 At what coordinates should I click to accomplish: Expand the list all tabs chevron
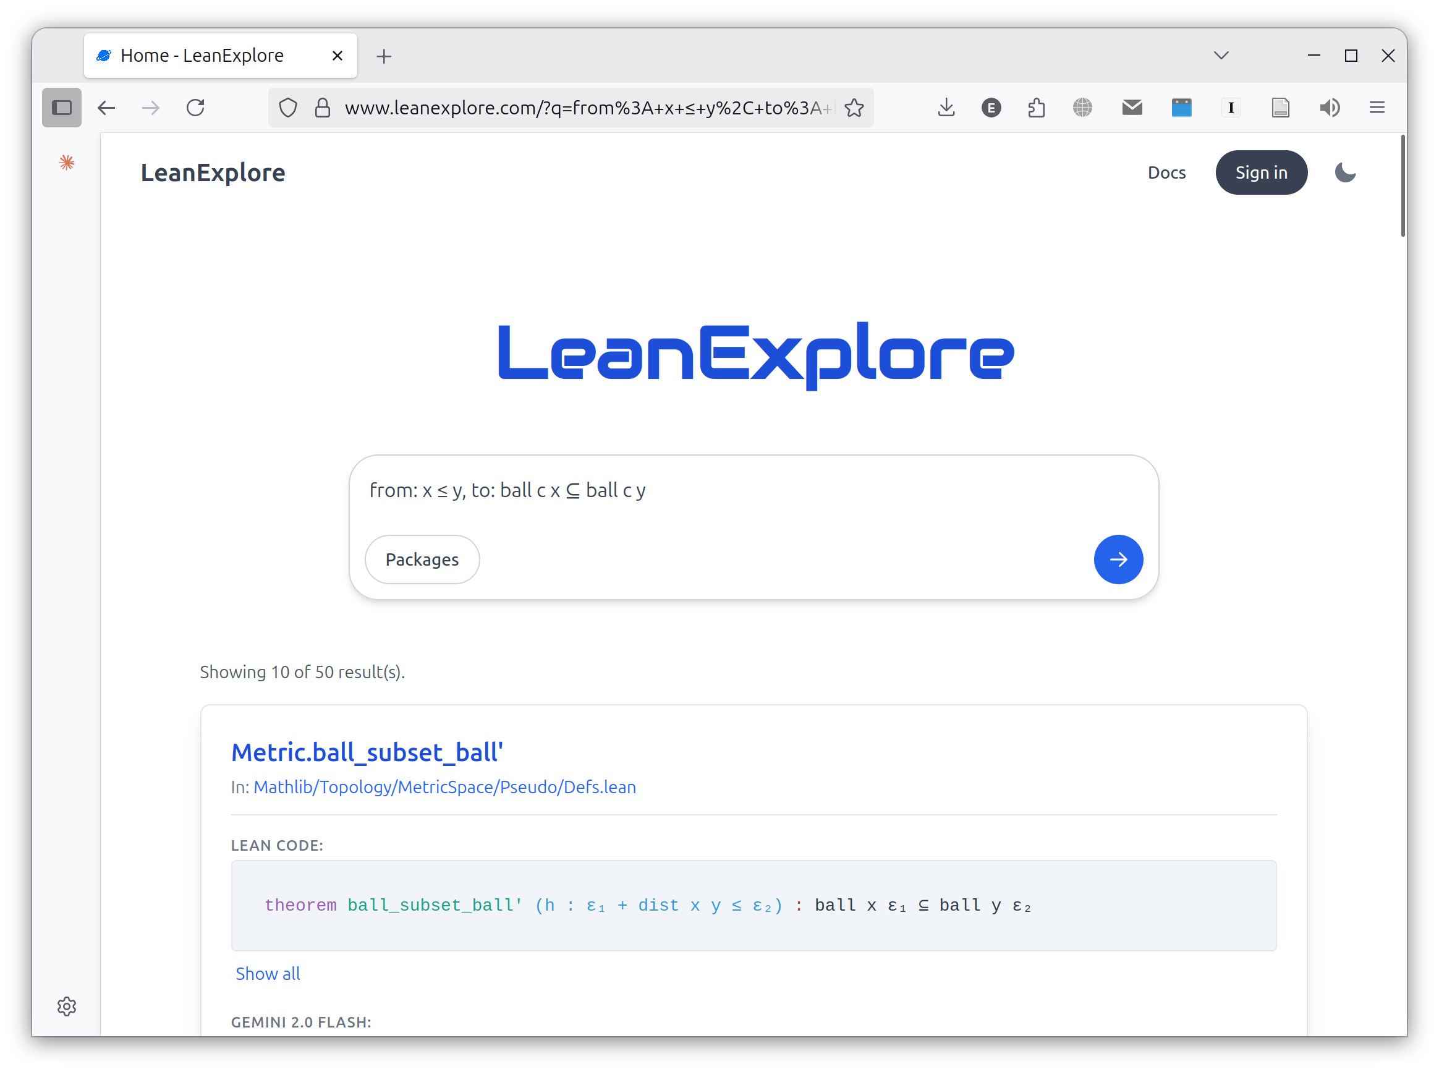click(1221, 55)
